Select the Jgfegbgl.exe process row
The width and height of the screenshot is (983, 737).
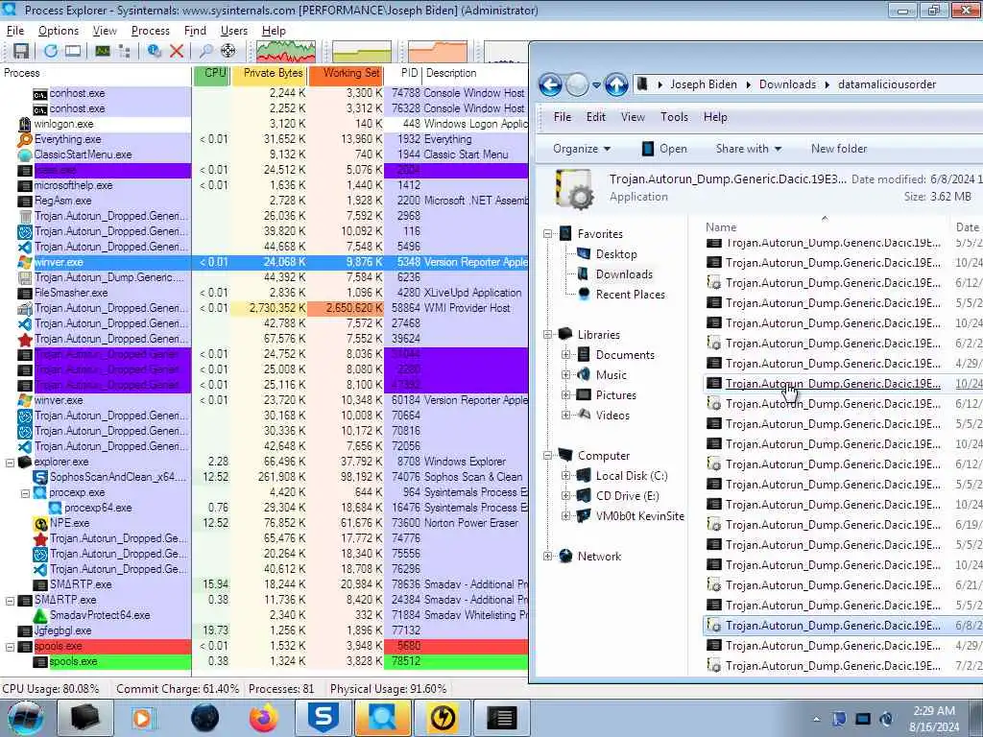click(265, 630)
